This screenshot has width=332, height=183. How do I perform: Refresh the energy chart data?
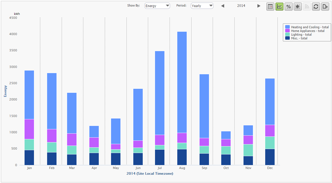[316, 7]
